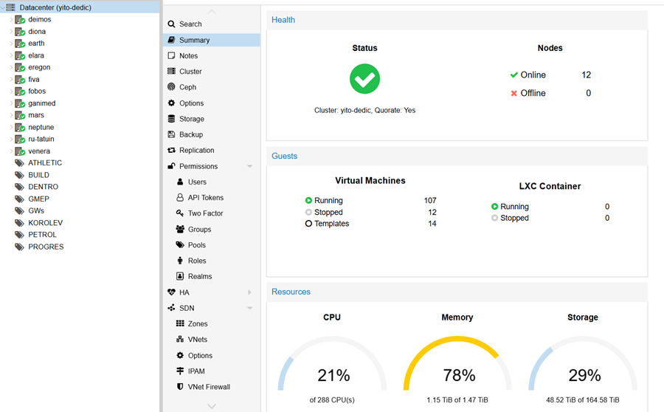
Task: Click the mars node server icon
Action: tap(20, 115)
